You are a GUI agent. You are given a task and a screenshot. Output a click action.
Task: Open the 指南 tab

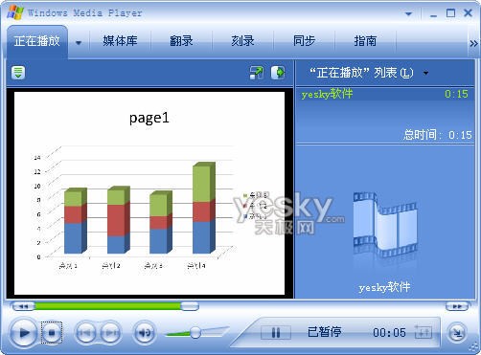[365, 41]
